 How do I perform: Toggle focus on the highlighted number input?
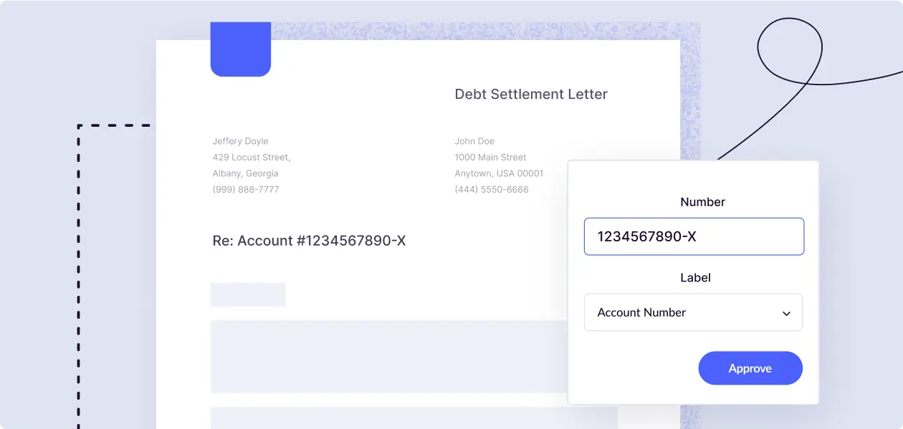pos(693,236)
